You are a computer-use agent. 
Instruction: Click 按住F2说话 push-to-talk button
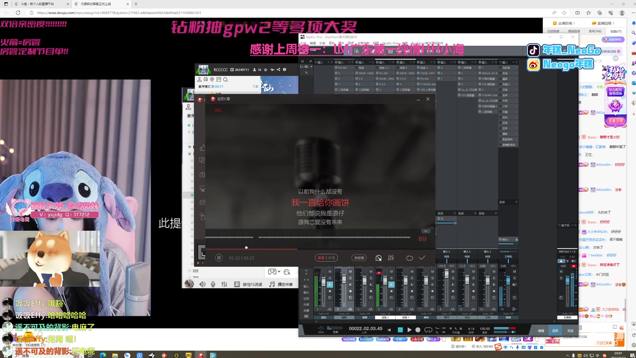(248, 284)
